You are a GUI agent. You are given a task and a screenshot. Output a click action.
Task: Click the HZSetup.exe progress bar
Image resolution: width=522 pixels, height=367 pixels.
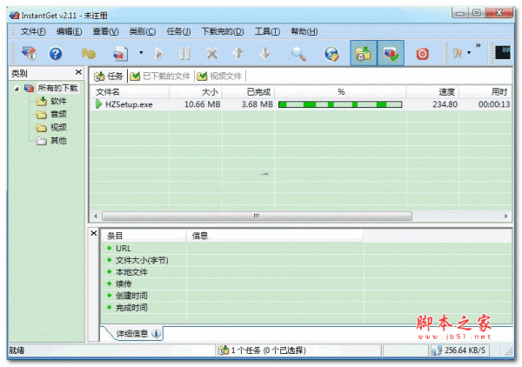pos(340,104)
